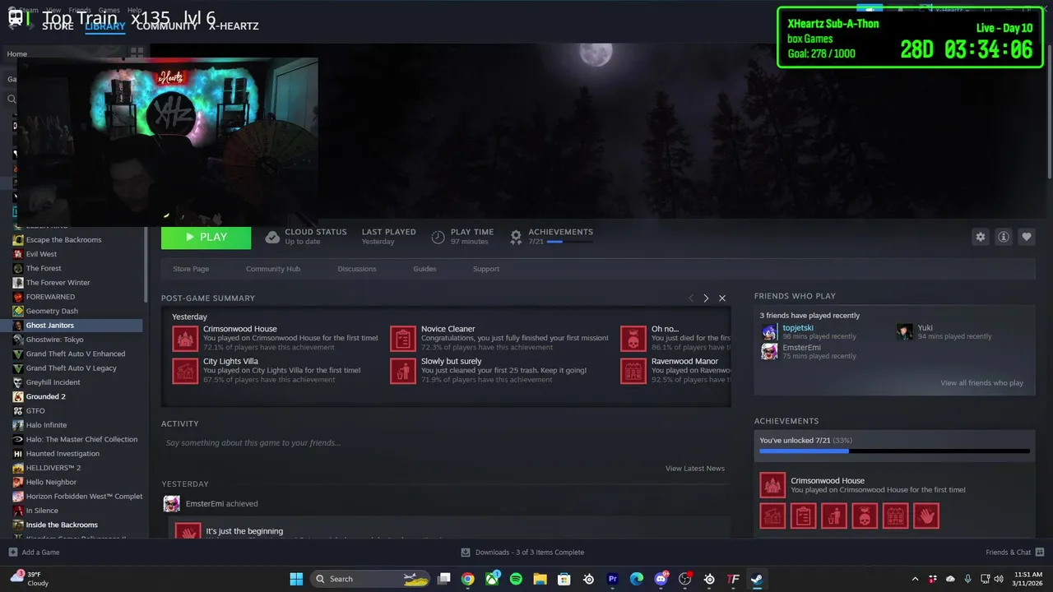Go to the previous post-game summary page
Image resolution: width=1053 pixels, height=592 pixels.
tap(691, 298)
